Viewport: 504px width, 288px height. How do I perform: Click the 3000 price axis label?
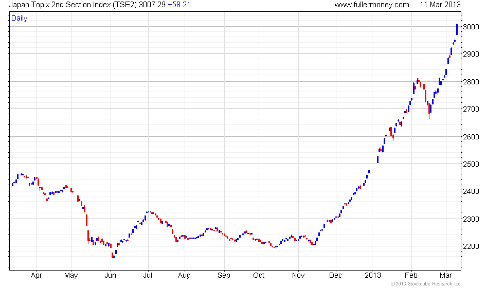pos(471,27)
